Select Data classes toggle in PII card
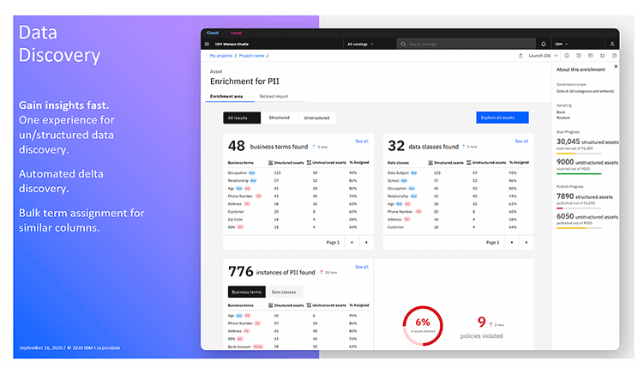 (x=284, y=292)
